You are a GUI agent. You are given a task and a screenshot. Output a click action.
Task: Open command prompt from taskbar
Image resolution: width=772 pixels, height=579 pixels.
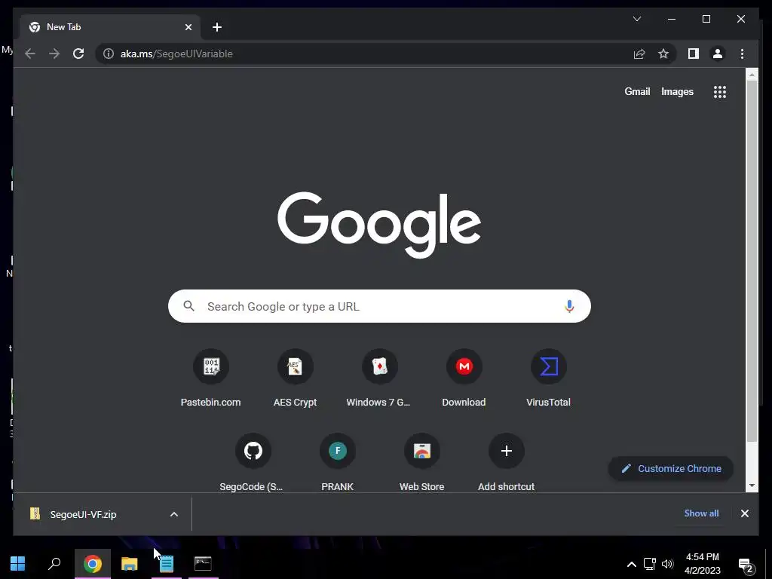[x=203, y=564]
